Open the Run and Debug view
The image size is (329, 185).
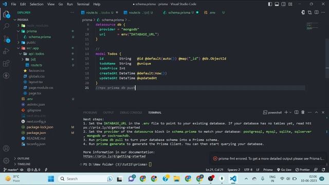point(6,51)
